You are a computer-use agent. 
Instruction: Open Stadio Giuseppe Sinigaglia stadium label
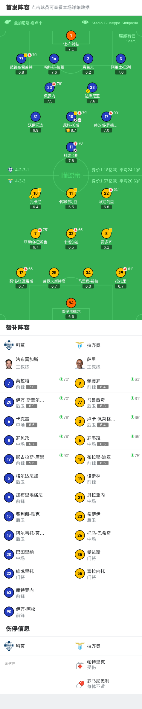(115, 23)
